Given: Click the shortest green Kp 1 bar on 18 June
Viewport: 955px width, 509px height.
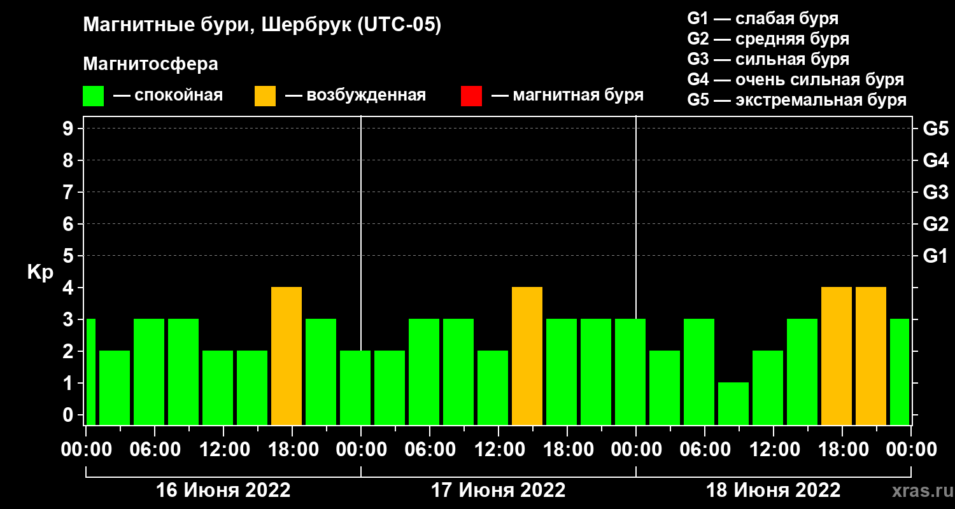Looking at the screenshot, I should 733,403.
